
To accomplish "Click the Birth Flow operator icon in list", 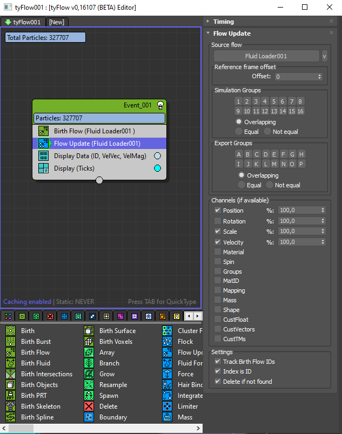I will tap(10, 352).
